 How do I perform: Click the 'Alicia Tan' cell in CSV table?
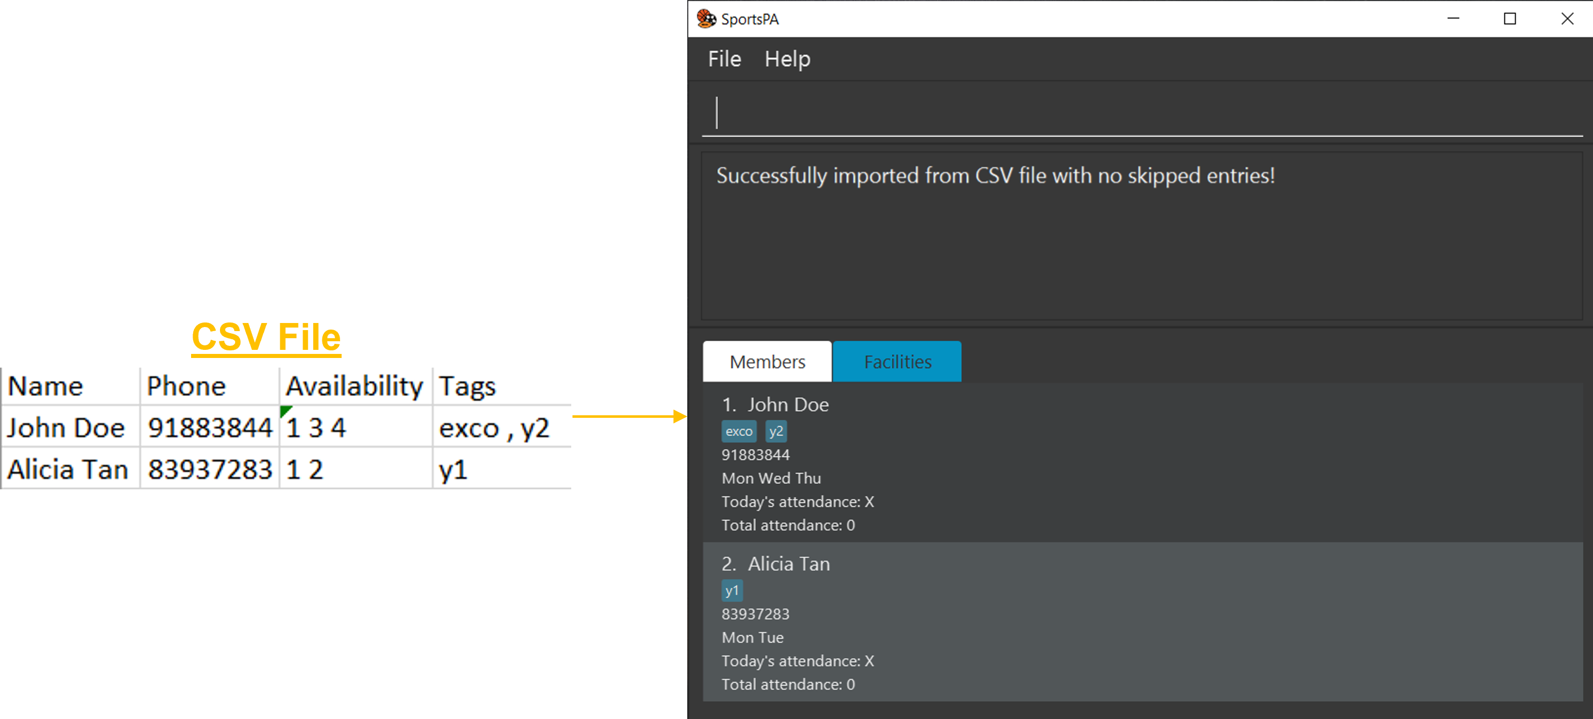click(x=70, y=469)
